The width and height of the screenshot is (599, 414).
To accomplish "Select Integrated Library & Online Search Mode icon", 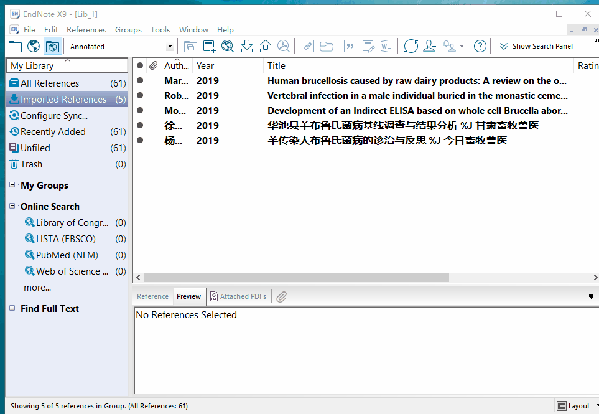I will [52, 47].
